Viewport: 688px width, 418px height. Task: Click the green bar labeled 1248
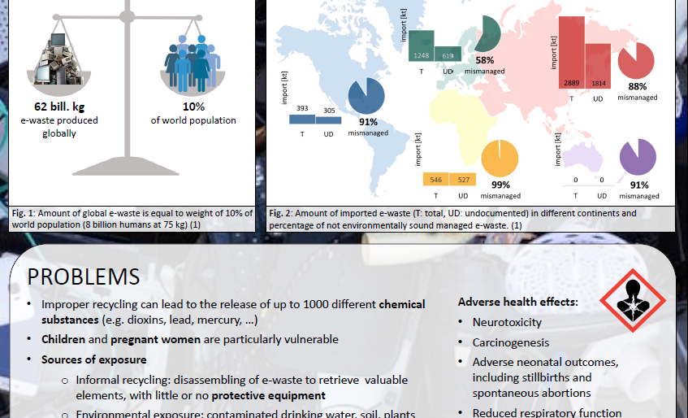(x=422, y=46)
